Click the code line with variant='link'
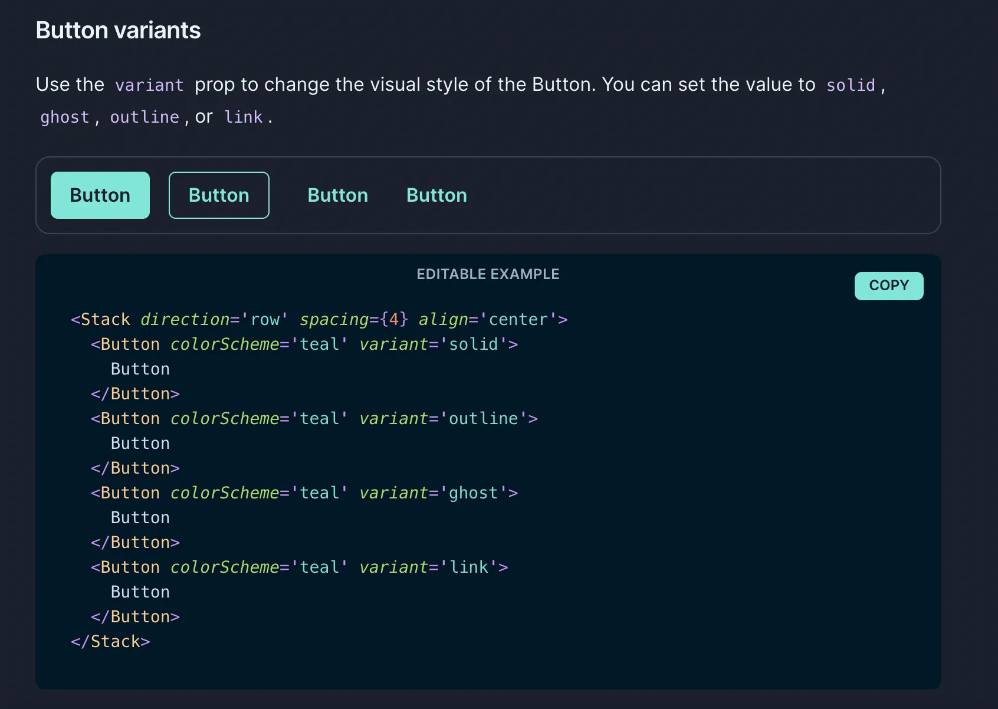This screenshot has height=709, width=998. click(300, 567)
